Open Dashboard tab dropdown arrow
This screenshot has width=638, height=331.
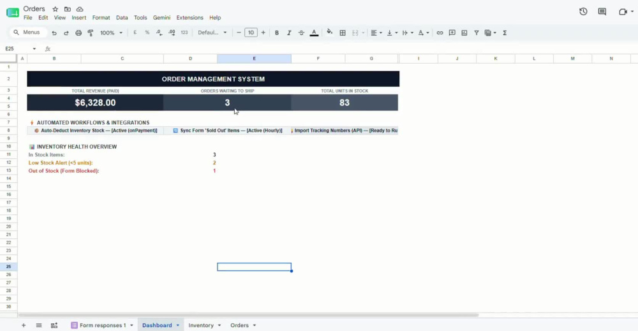tap(178, 325)
